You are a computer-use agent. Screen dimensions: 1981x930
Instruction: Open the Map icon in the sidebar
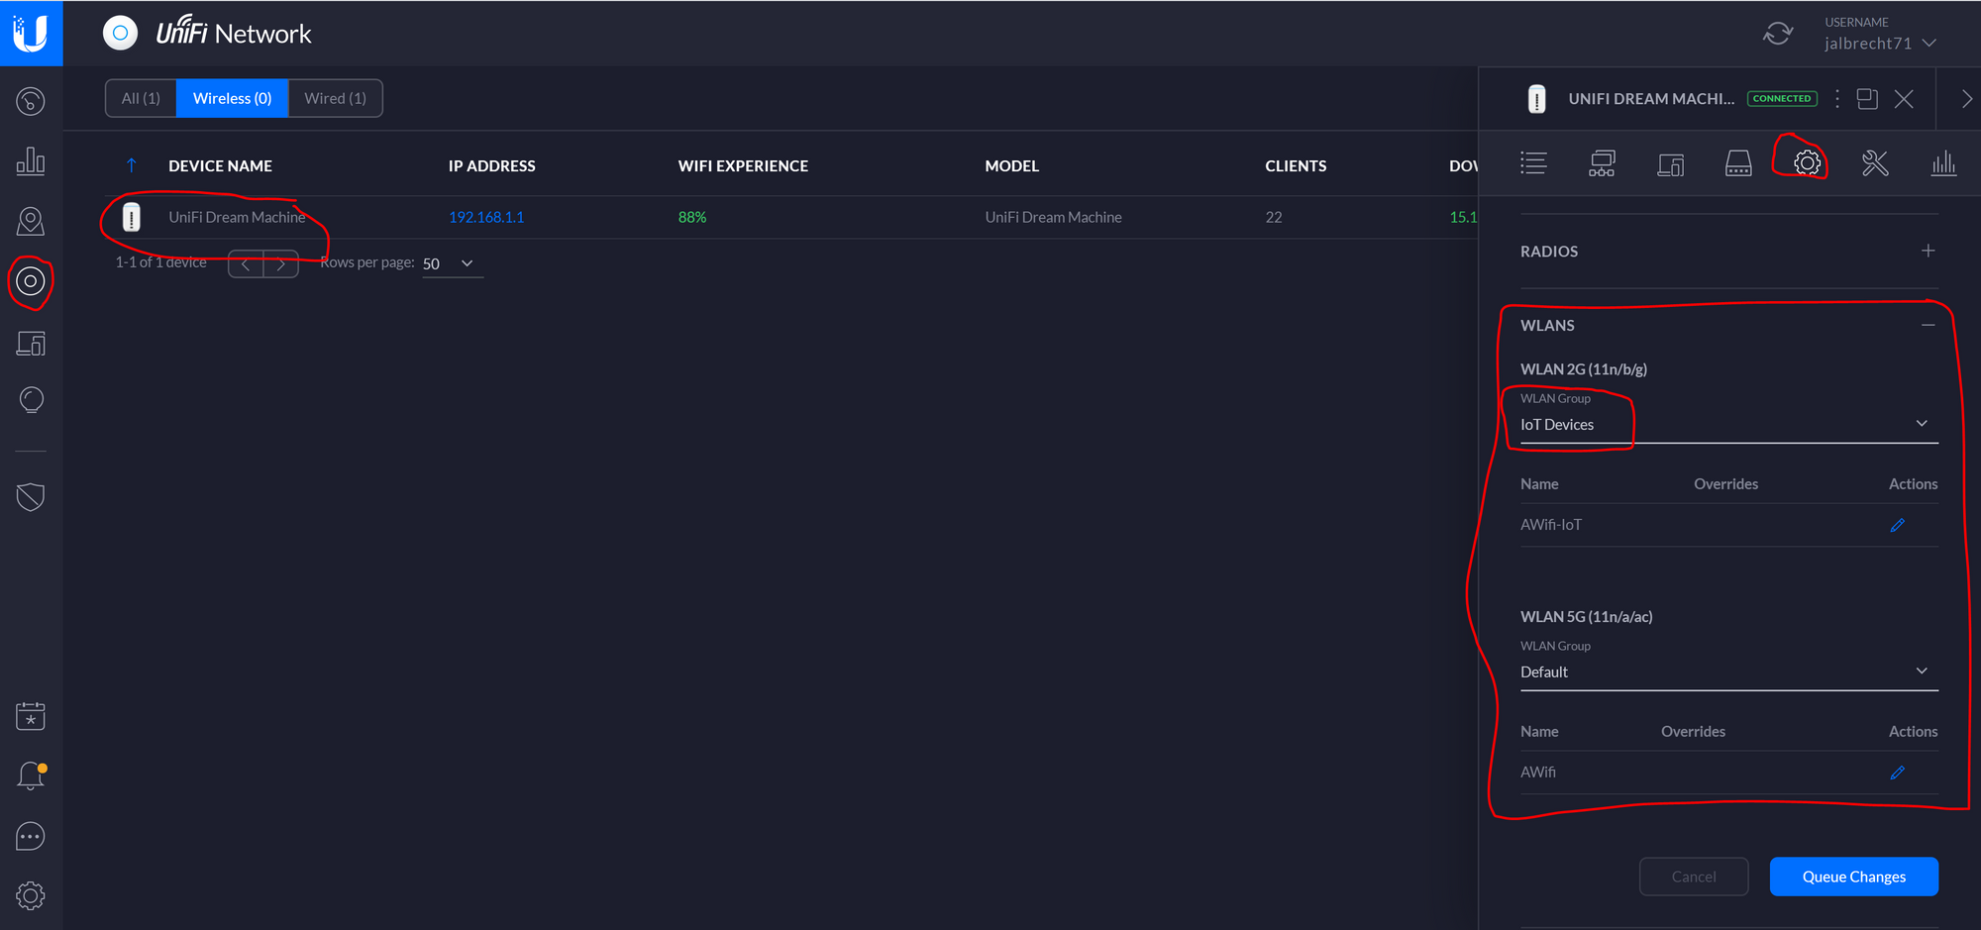[31, 222]
